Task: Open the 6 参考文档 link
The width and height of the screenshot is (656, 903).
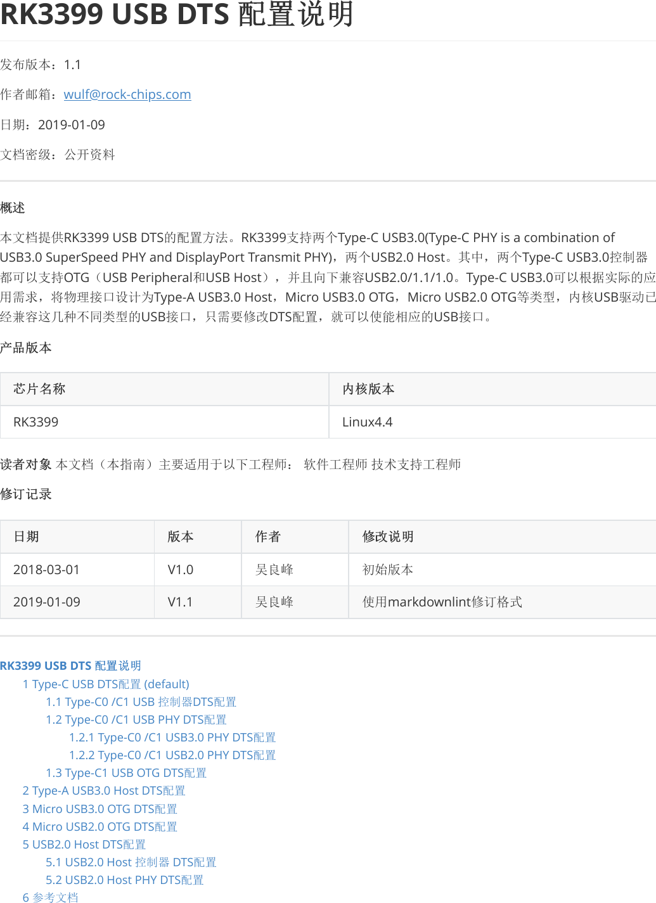Action: click(51, 897)
